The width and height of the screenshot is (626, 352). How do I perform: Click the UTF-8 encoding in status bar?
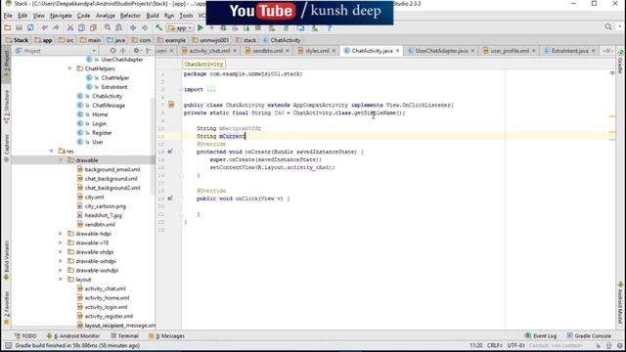pyautogui.click(x=515, y=345)
